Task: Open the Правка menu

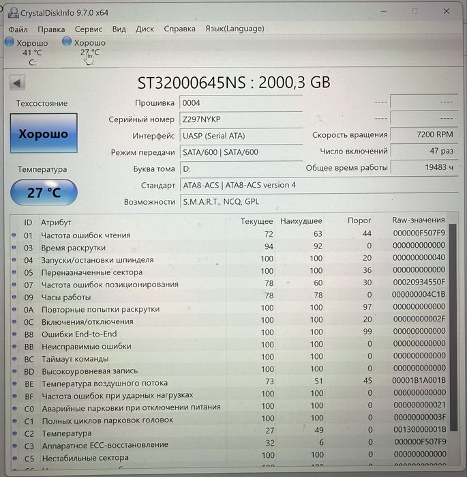Action: 51,29
